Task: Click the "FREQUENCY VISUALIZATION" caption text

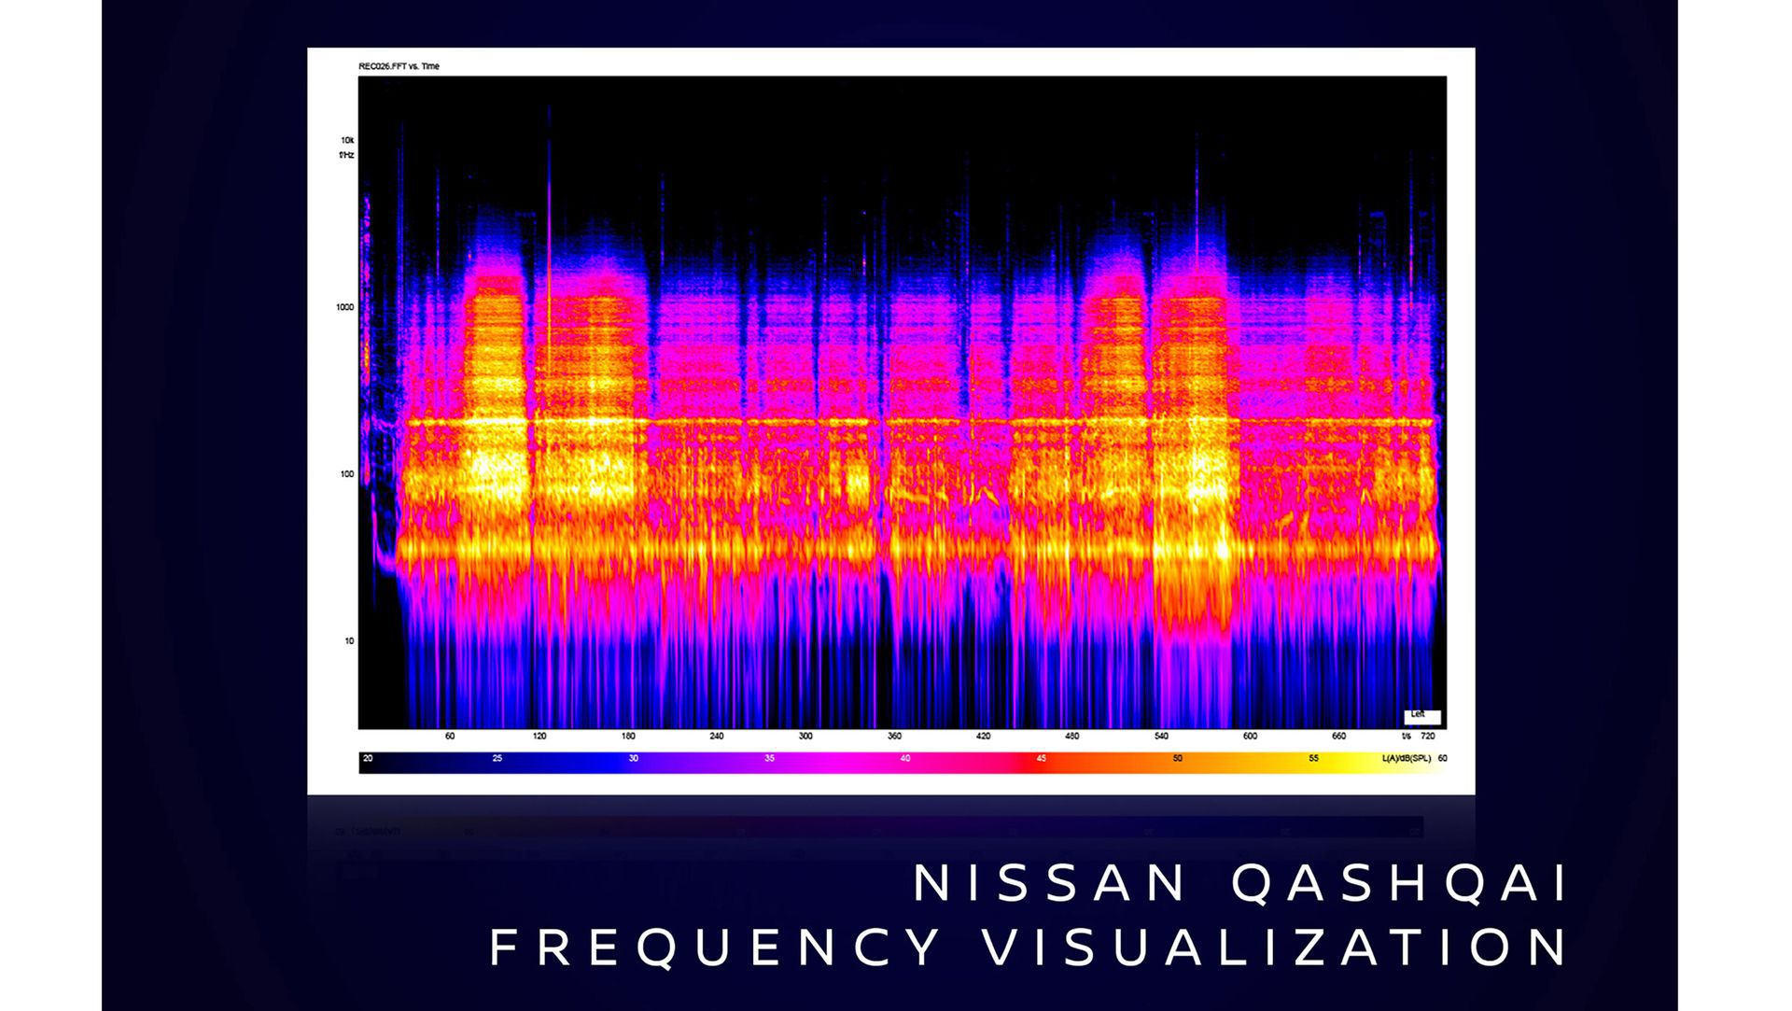Action: [1030, 948]
